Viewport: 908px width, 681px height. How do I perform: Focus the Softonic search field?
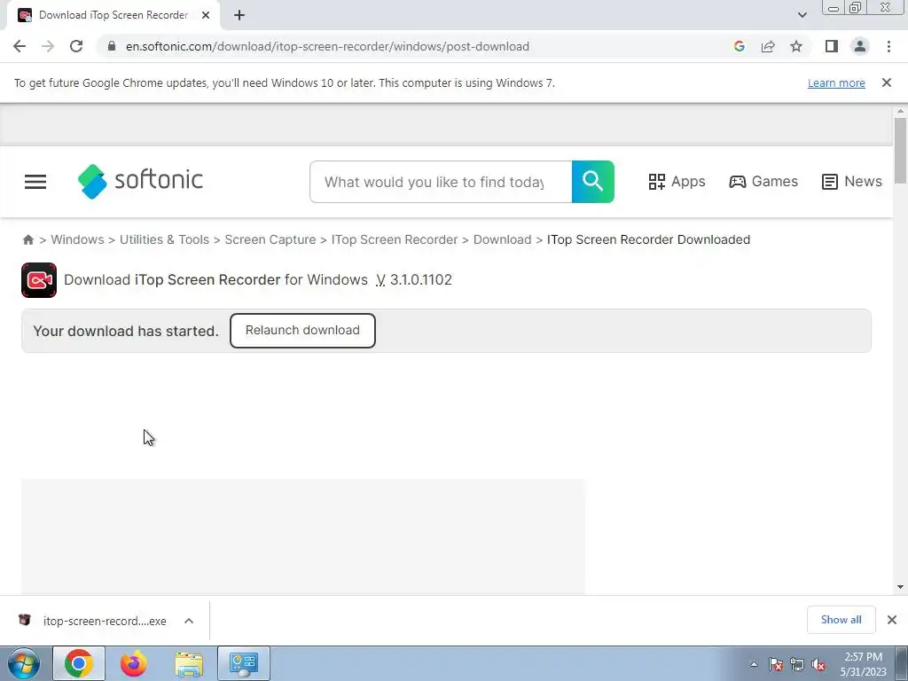tap(441, 182)
